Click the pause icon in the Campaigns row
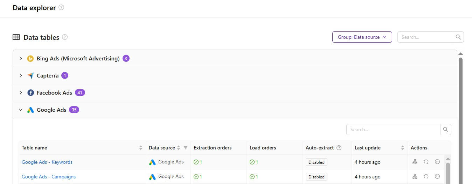 pyautogui.click(x=437, y=177)
